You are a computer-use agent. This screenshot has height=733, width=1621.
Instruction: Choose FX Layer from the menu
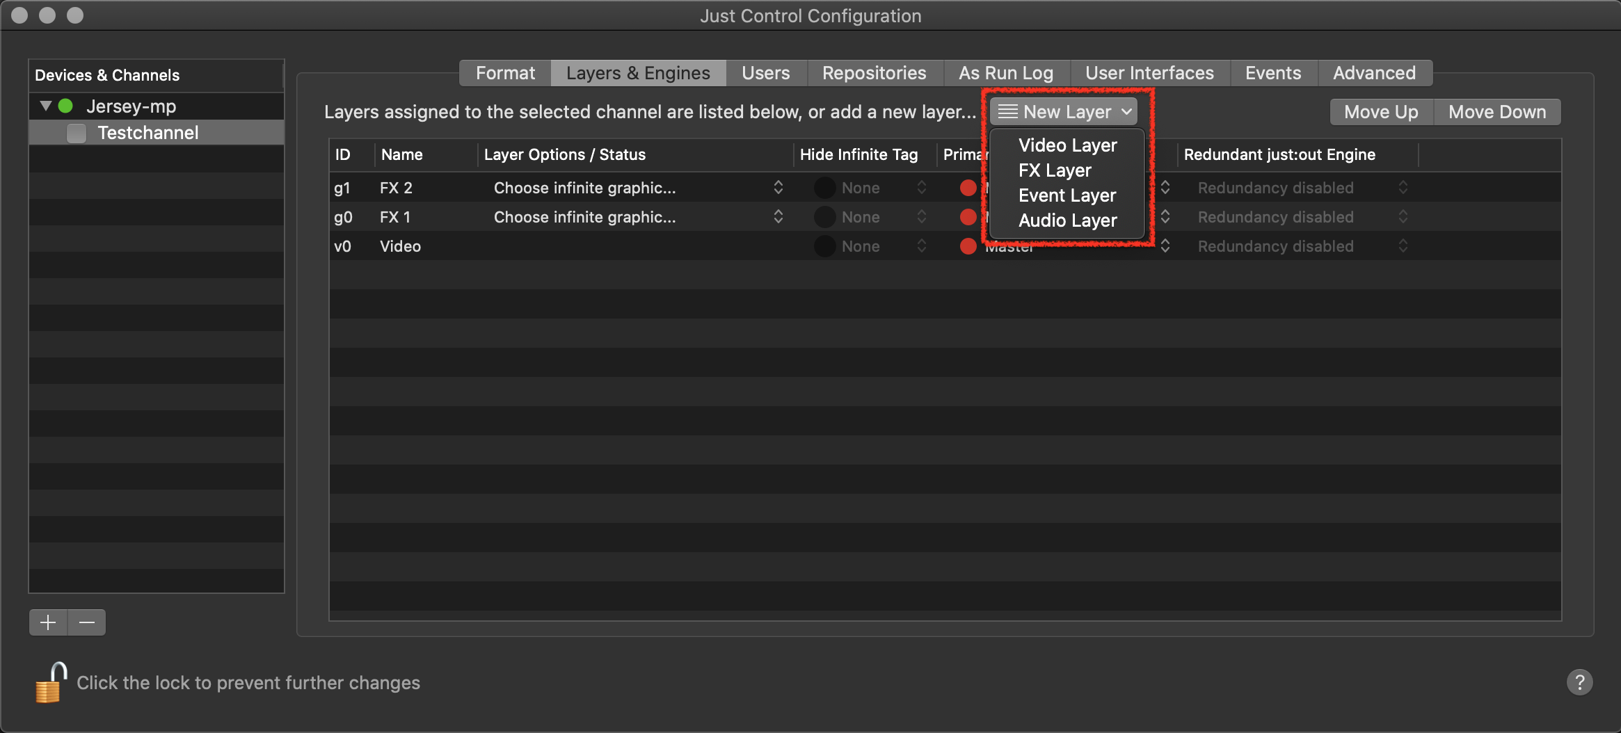[1067, 170]
